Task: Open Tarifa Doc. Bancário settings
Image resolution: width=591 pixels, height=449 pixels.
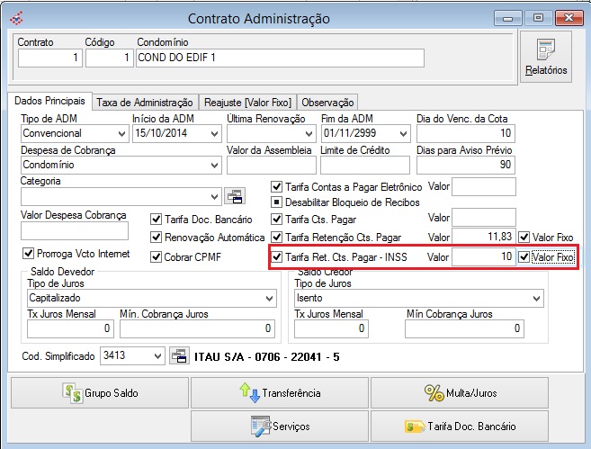Action: tap(459, 426)
